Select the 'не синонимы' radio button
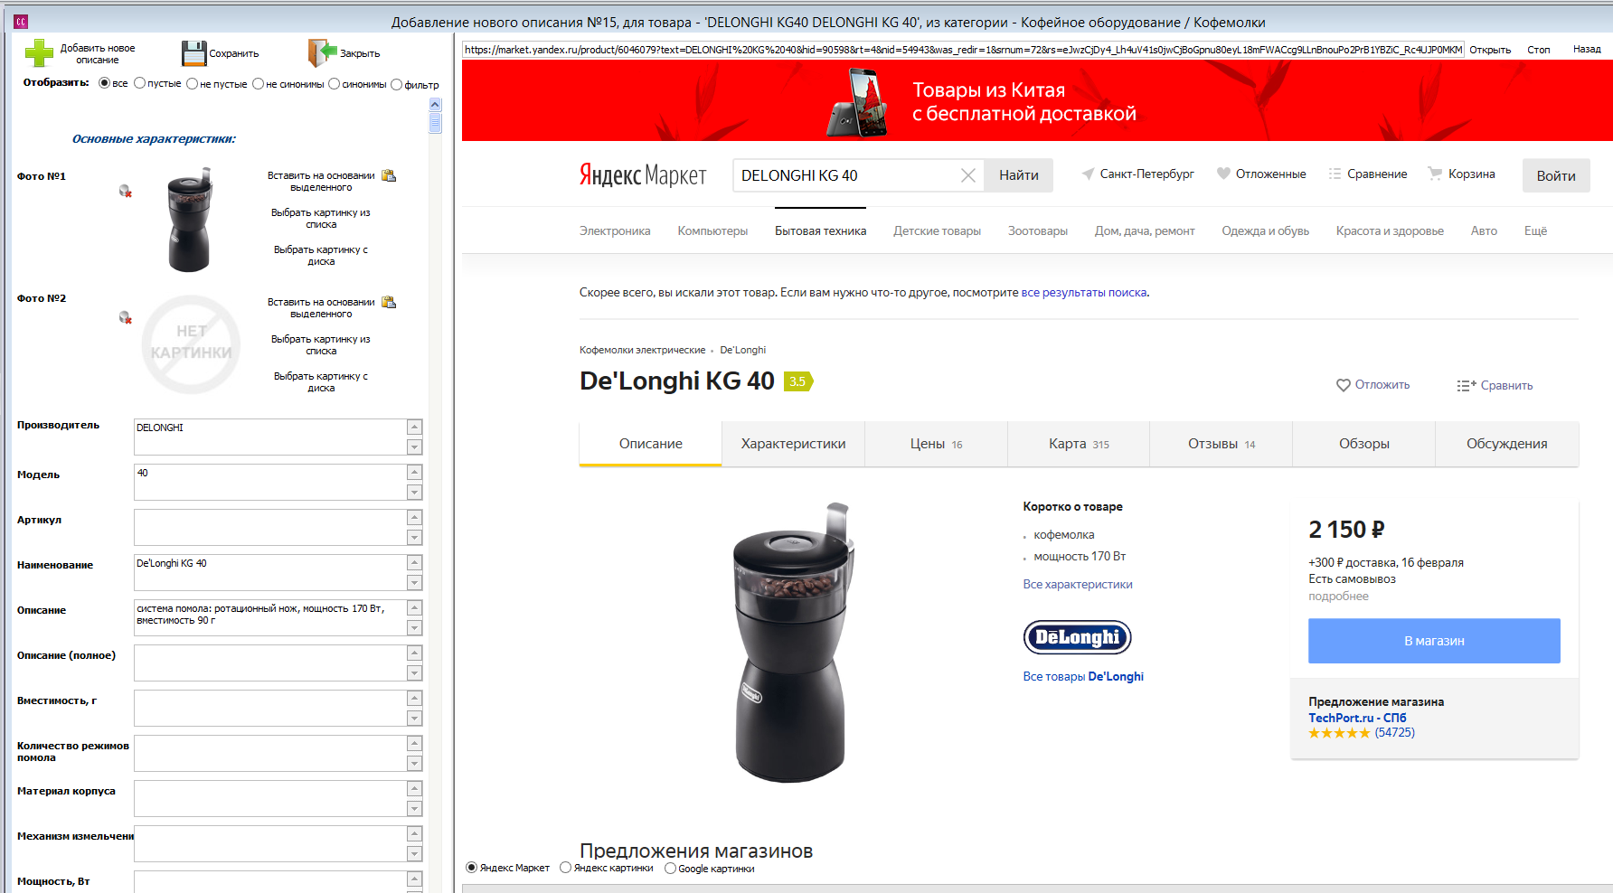 tap(258, 84)
